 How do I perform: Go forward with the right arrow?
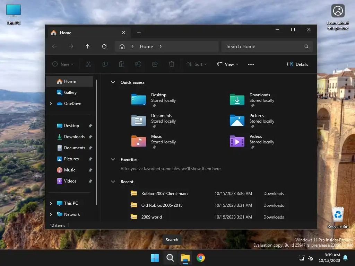[71, 46]
